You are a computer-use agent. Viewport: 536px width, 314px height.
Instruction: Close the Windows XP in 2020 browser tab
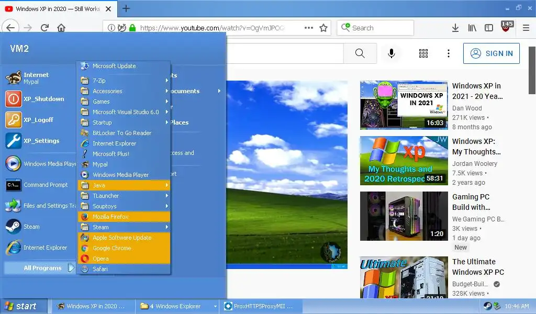point(108,9)
